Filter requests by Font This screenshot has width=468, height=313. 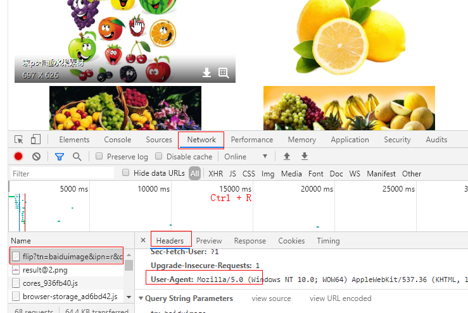click(316, 174)
